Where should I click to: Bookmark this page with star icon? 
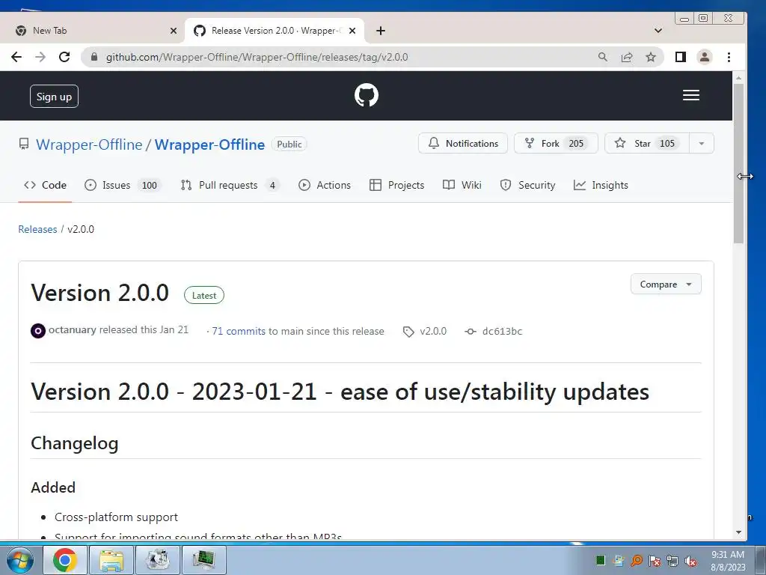[651, 57]
